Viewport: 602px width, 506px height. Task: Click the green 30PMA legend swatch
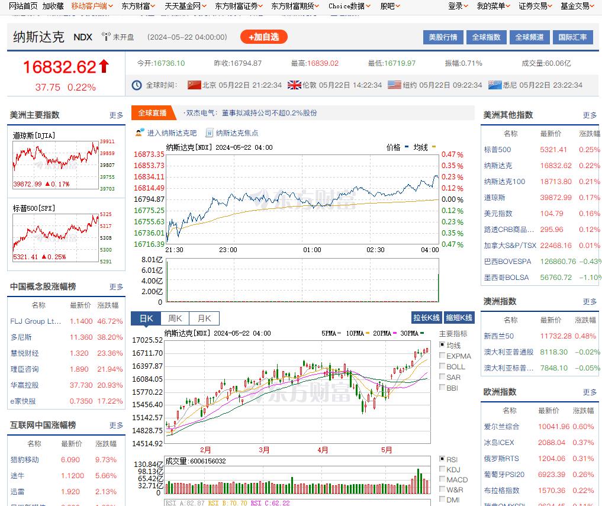point(422,333)
